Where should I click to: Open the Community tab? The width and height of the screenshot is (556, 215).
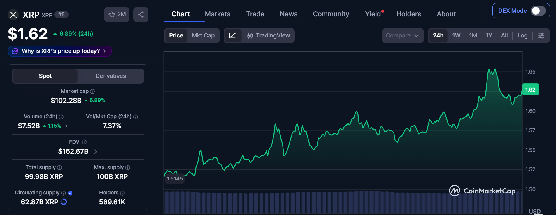click(x=331, y=14)
